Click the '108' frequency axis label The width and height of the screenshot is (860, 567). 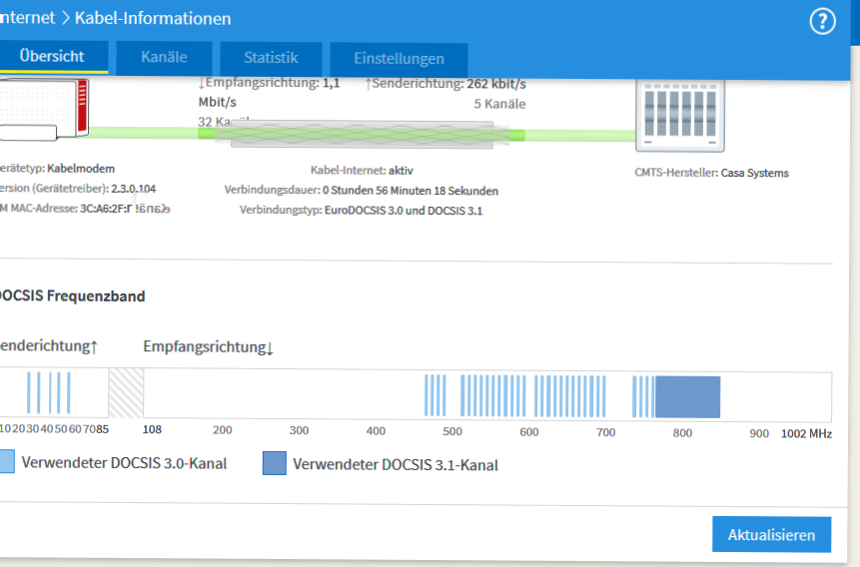(x=152, y=429)
